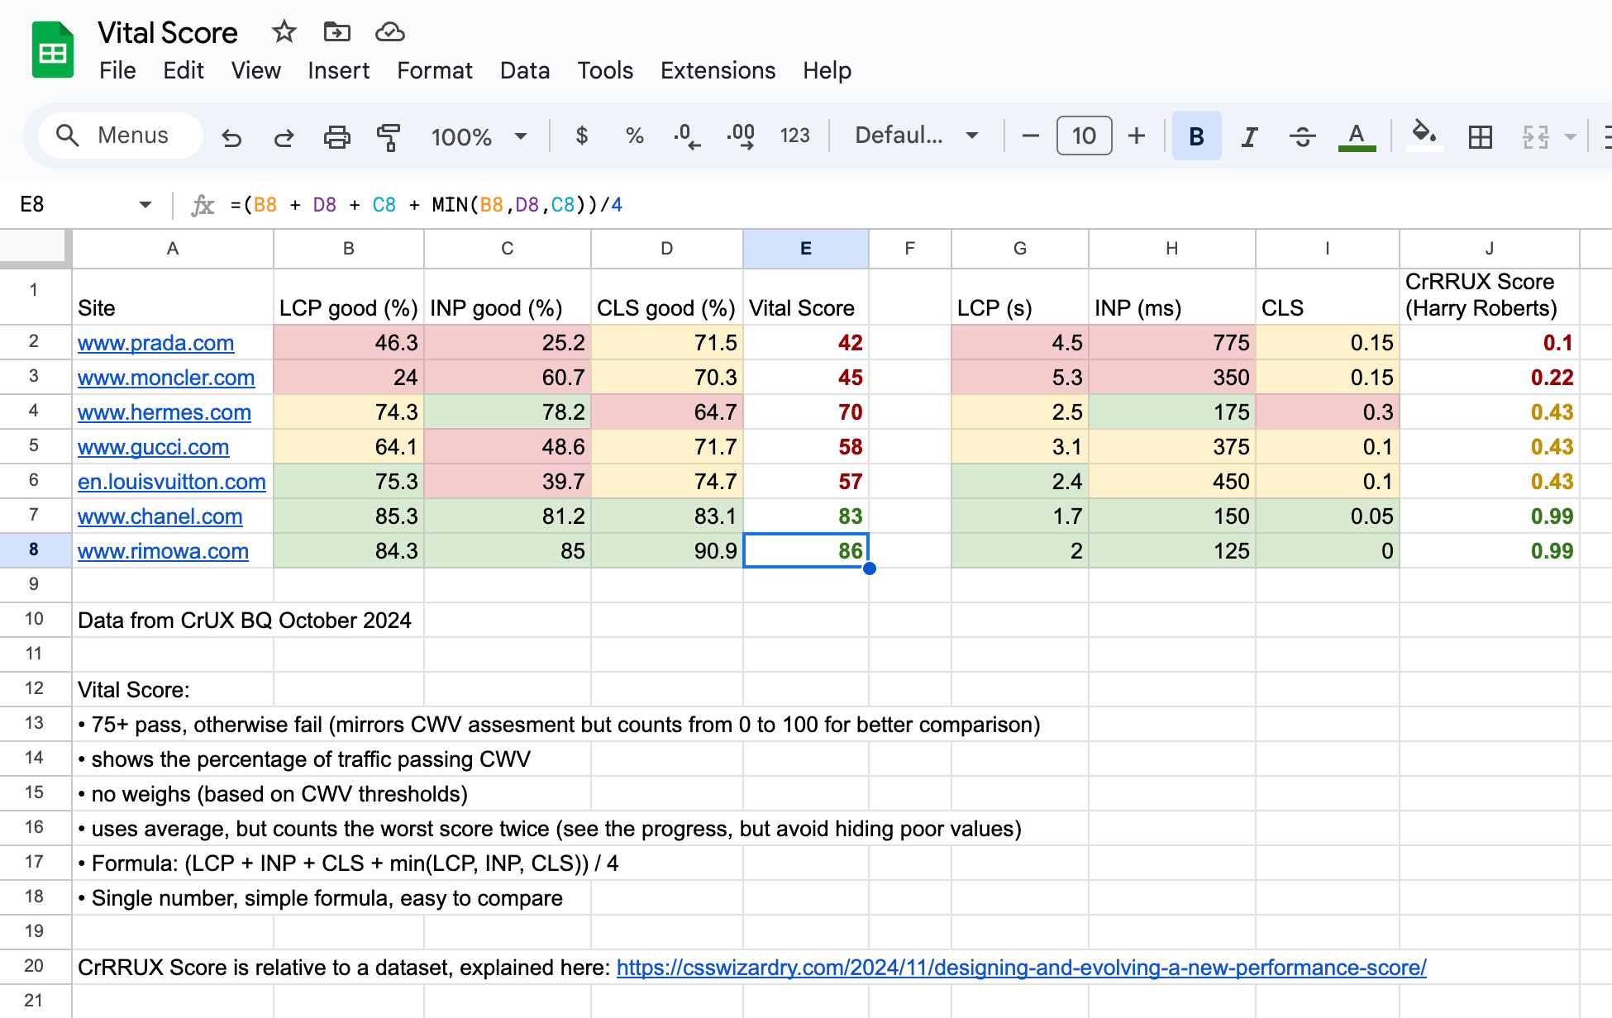Click the font size field

(1084, 136)
